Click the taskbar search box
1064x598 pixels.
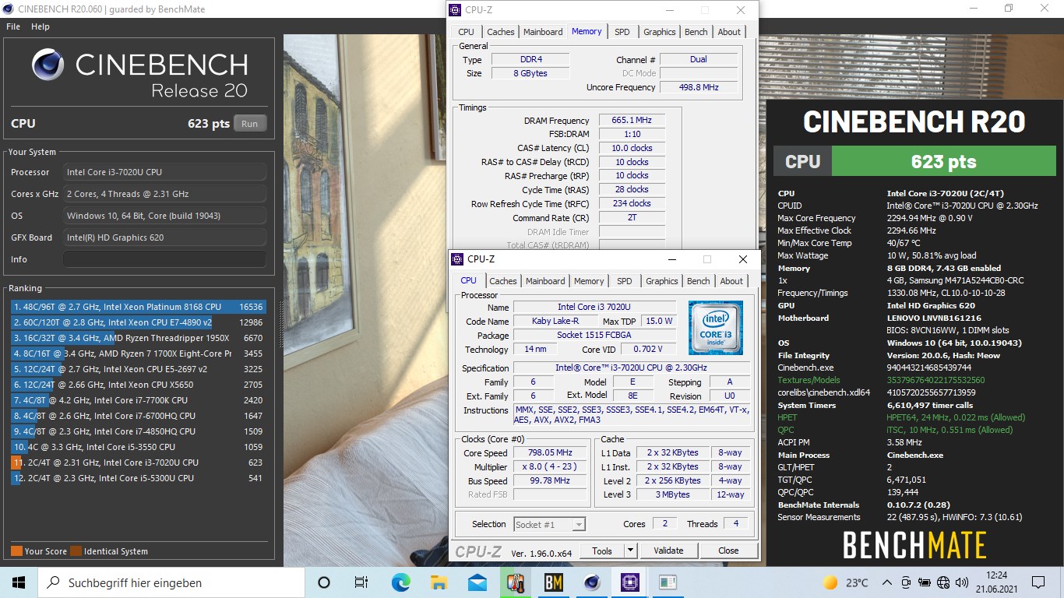coord(172,582)
